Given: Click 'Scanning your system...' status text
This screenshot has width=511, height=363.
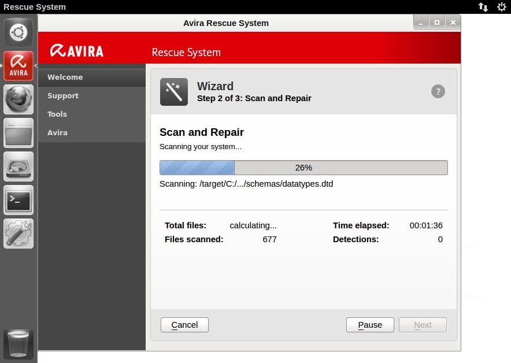Looking at the screenshot, I should pyautogui.click(x=201, y=147).
